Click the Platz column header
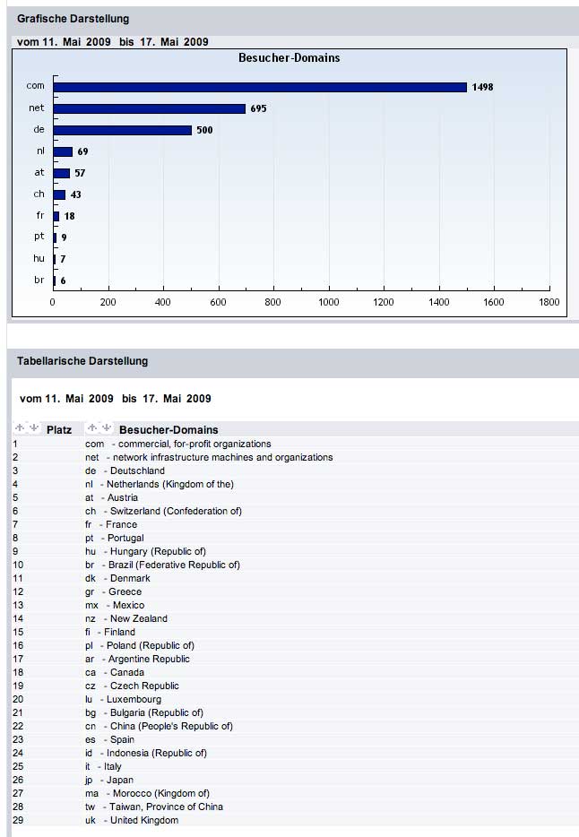 point(59,430)
